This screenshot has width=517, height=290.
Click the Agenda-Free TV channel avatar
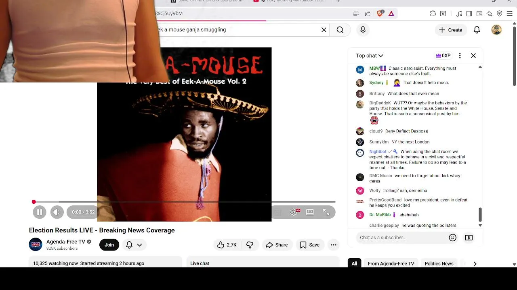36,244
